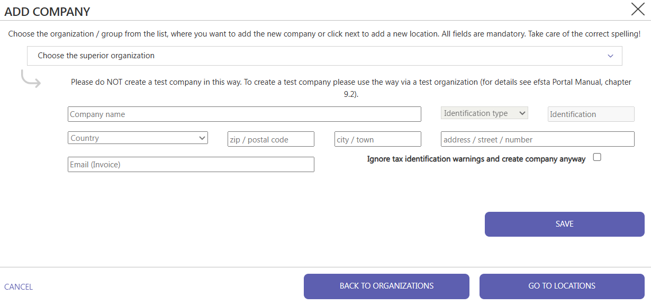Click the curved arrow icon below organization dropdown
This screenshot has width=651, height=305.
[31, 78]
